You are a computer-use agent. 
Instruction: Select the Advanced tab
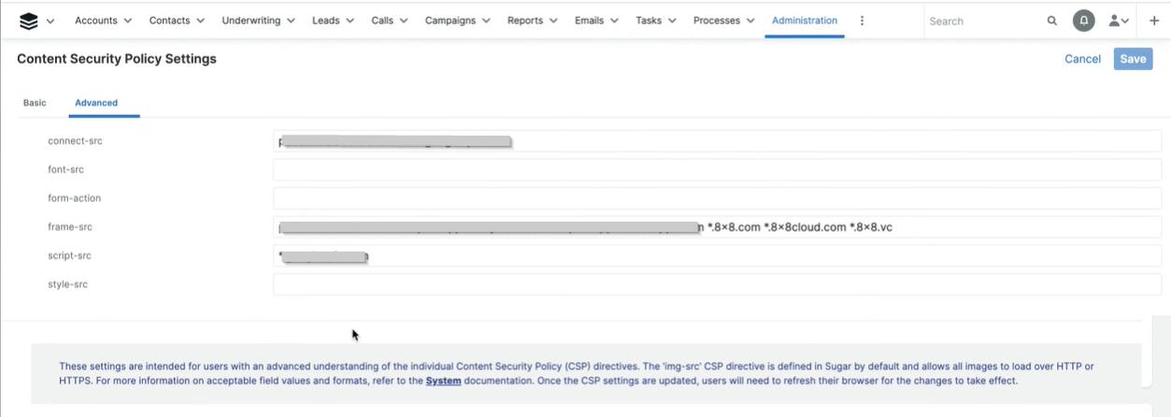[x=96, y=103]
